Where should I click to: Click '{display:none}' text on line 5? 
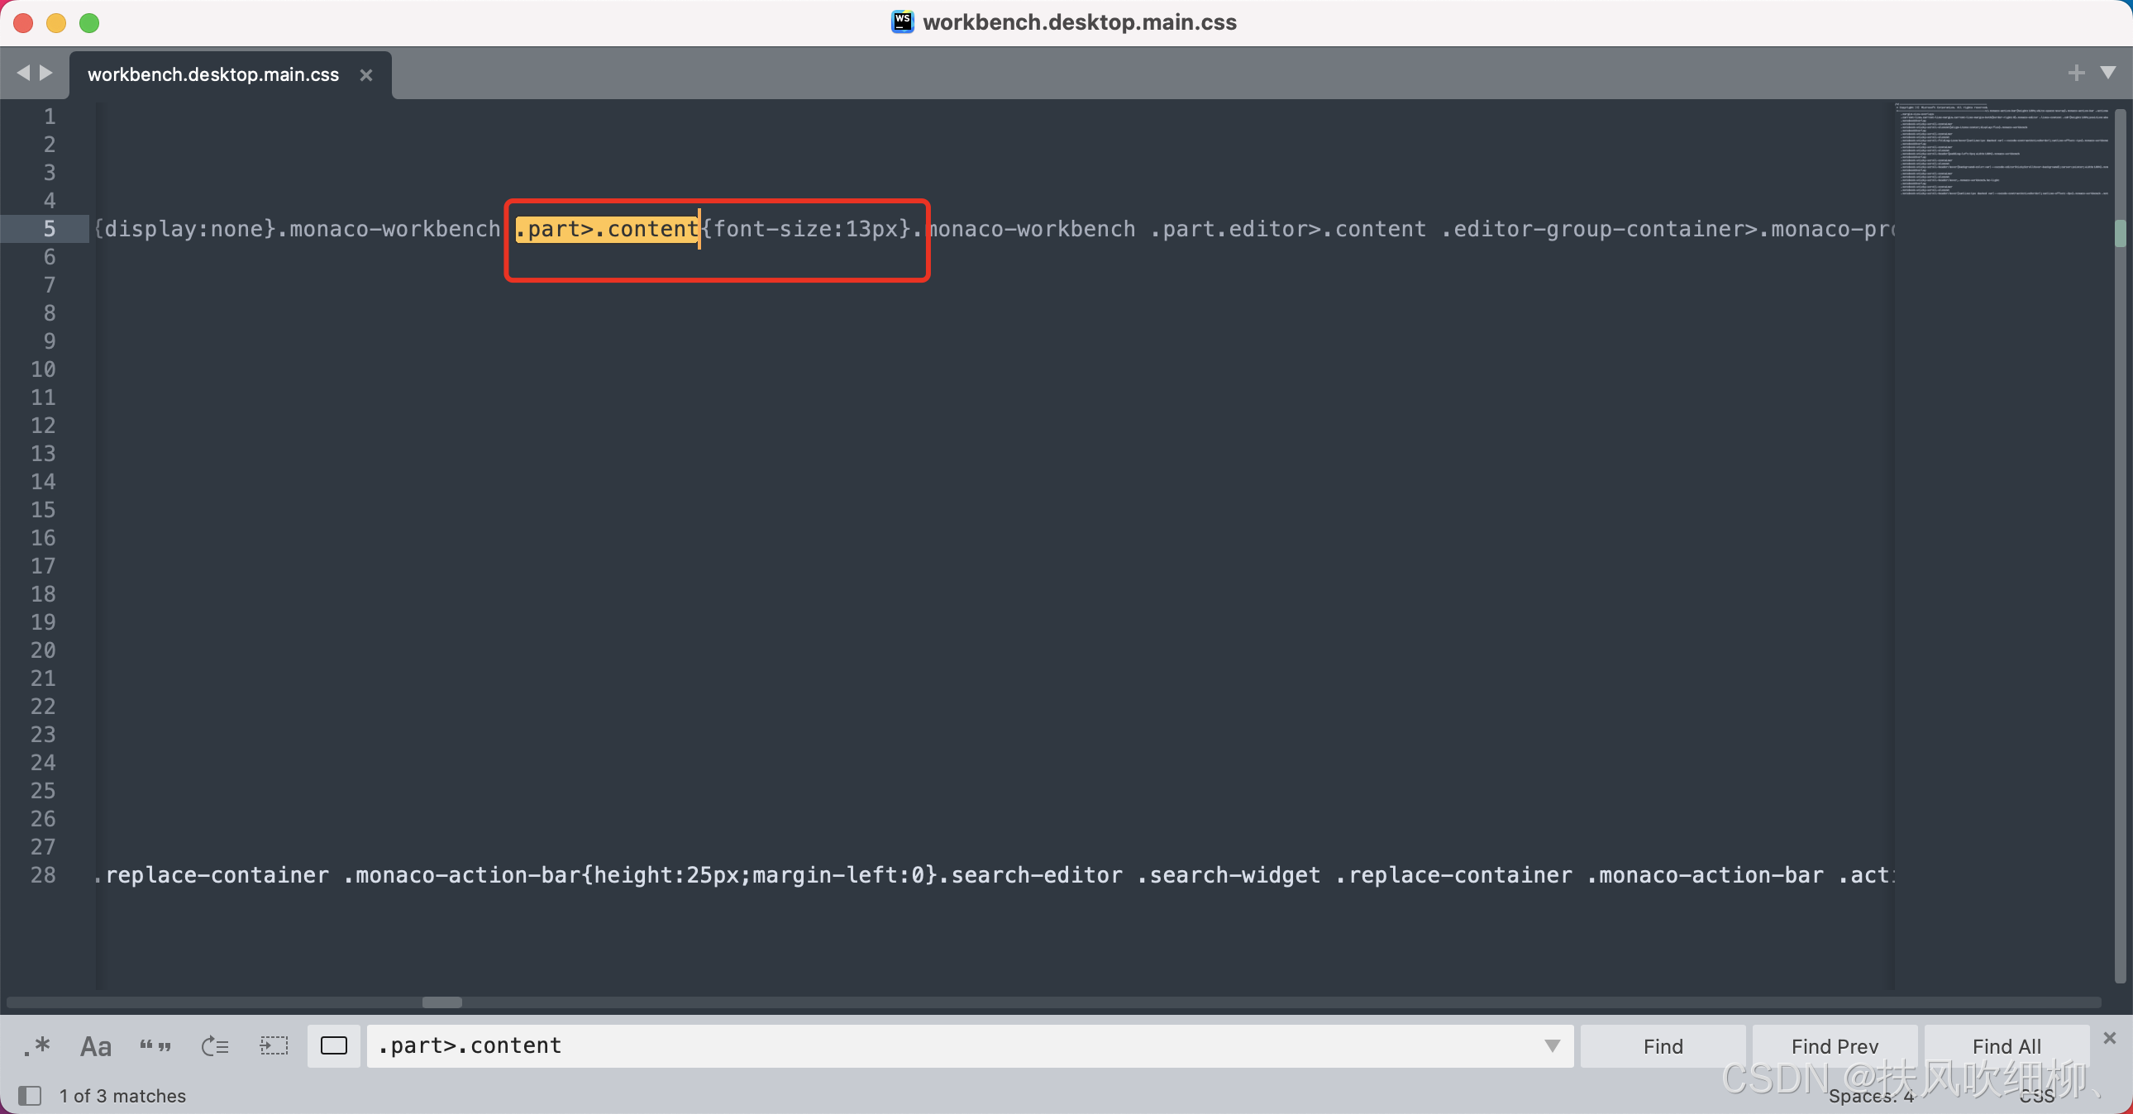coord(184,228)
